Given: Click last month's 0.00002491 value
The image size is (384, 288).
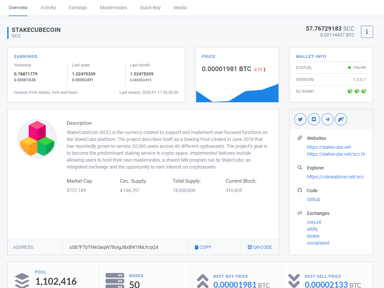Looking at the screenshot, I should click(141, 80).
